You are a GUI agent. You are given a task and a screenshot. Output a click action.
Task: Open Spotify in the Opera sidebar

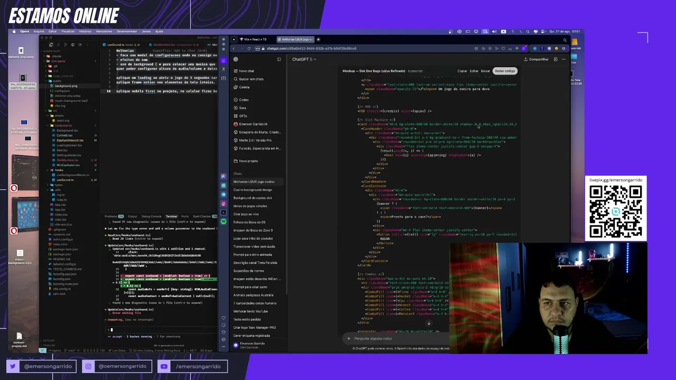click(223, 222)
